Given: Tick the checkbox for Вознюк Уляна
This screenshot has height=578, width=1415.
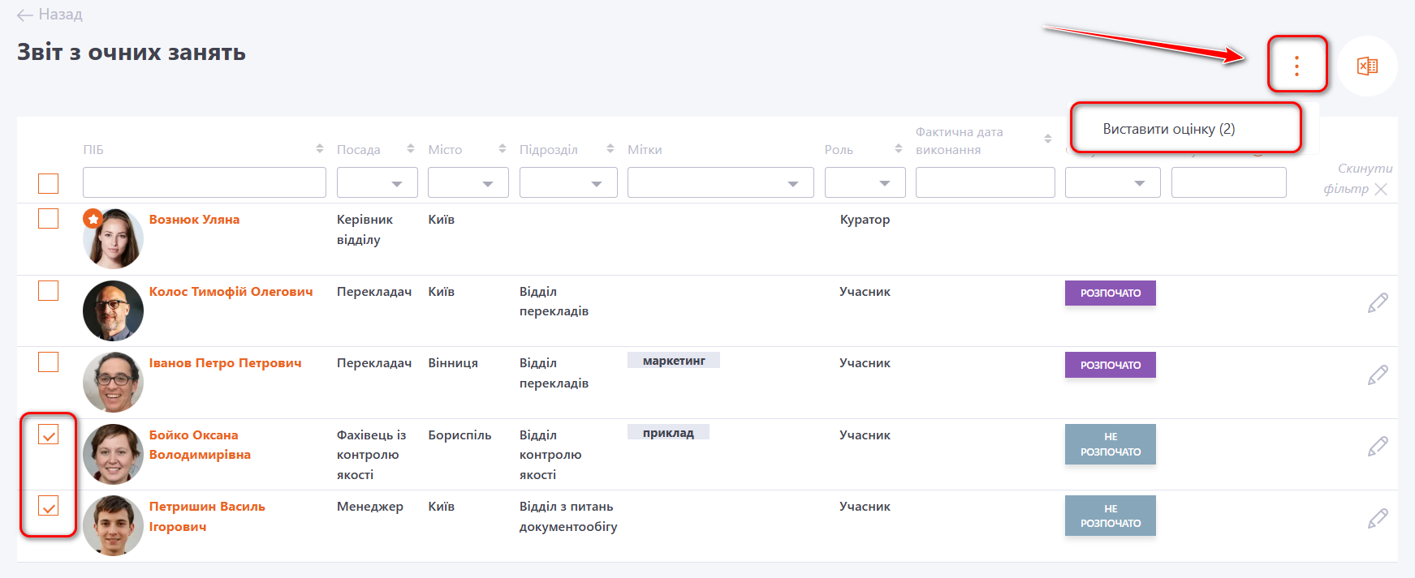Looking at the screenshot, I should click(49, 219).
